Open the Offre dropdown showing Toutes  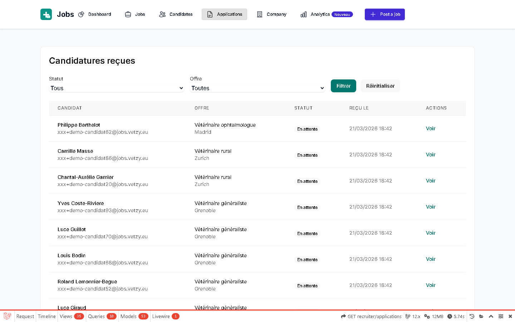click(x=257, y=88)
